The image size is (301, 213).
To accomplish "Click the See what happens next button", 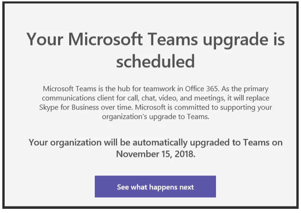I will pyautogui.click(x=155, y=187).
